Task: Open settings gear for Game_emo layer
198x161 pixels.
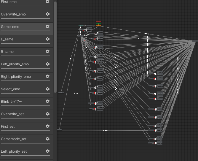Action: 48,26
